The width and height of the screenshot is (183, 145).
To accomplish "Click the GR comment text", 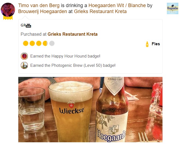I will 23,25.
